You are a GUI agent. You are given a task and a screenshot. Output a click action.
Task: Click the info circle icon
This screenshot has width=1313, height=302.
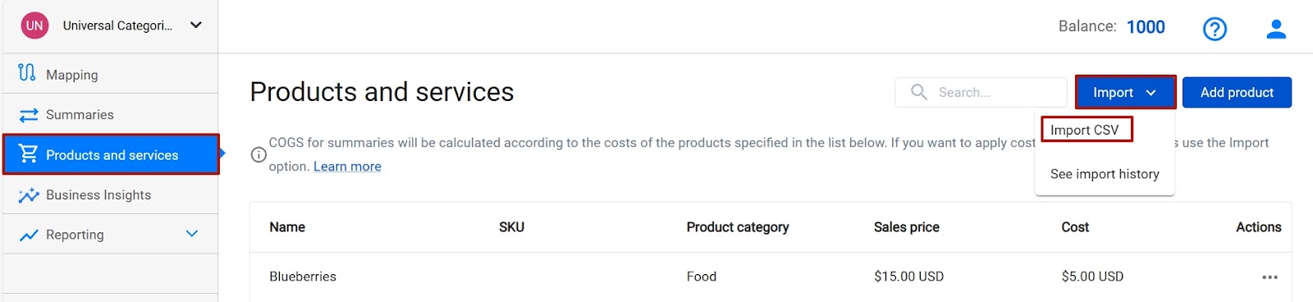click(258, 154)
